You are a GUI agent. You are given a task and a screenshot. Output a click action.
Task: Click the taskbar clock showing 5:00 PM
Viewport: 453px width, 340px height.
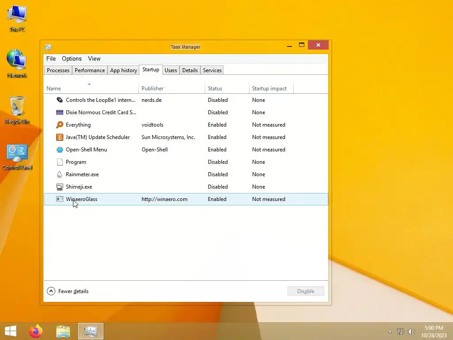pyautogui.click(x=434, y=332)
